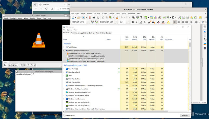Click the browser search address field
Screen dimensions: 209x119
(x=63, y=9)
